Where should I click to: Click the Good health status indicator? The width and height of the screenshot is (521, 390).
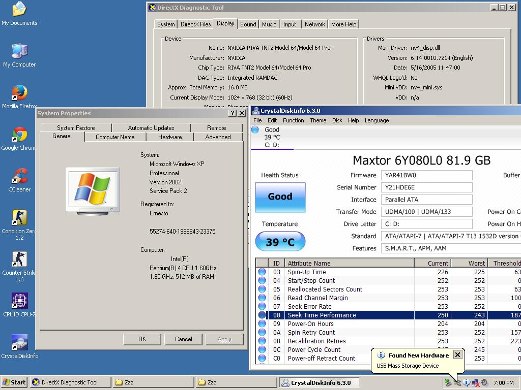coord(280,197)
